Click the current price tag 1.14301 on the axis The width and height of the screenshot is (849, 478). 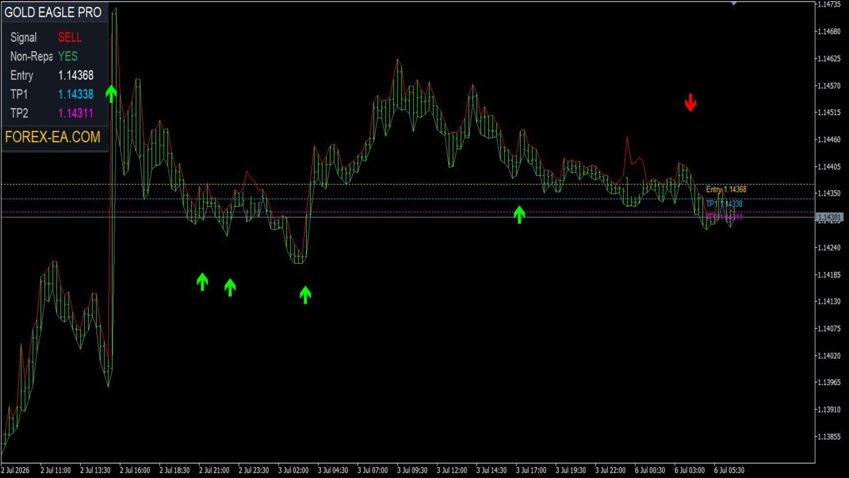click(x=829, y=217)
